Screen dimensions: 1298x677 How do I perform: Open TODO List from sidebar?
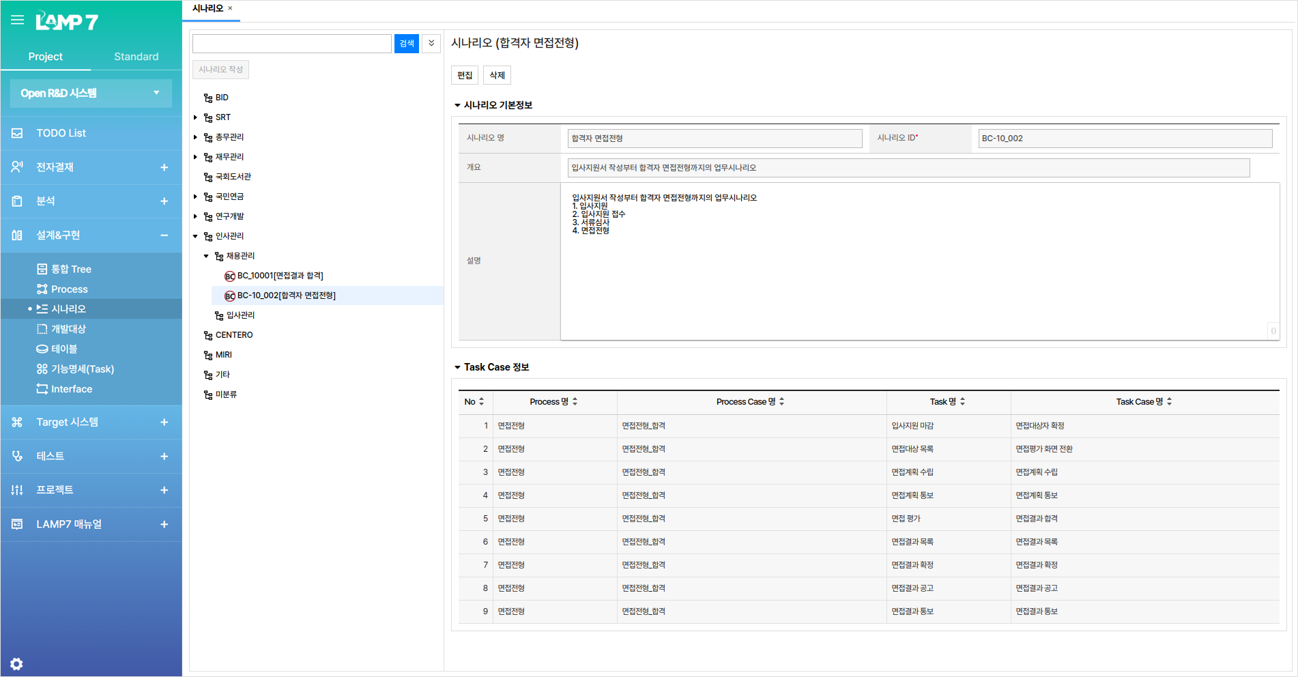tap(61, 133)
